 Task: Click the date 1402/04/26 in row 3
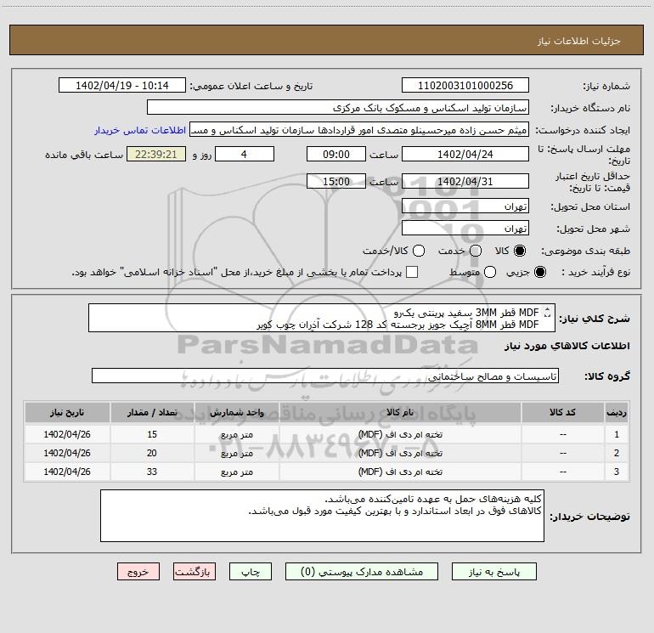click(67, 472)
